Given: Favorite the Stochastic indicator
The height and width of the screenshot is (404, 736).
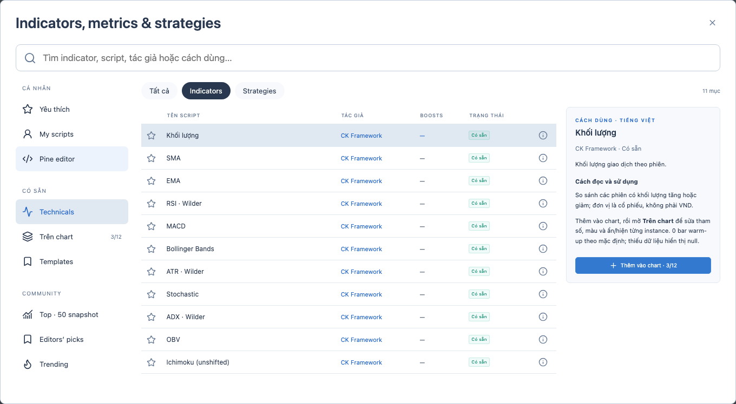Looking at the screenshot, I should [152, 294].
